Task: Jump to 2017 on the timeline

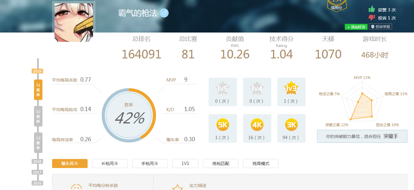Action: (x=37, y=172)
